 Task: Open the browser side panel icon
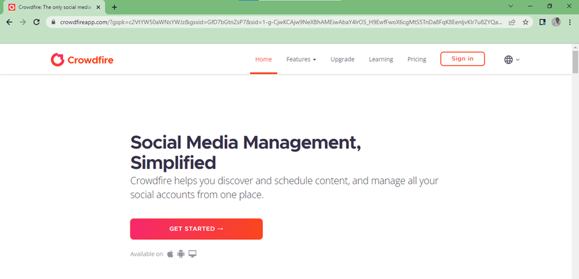click(x=542, y=22)
